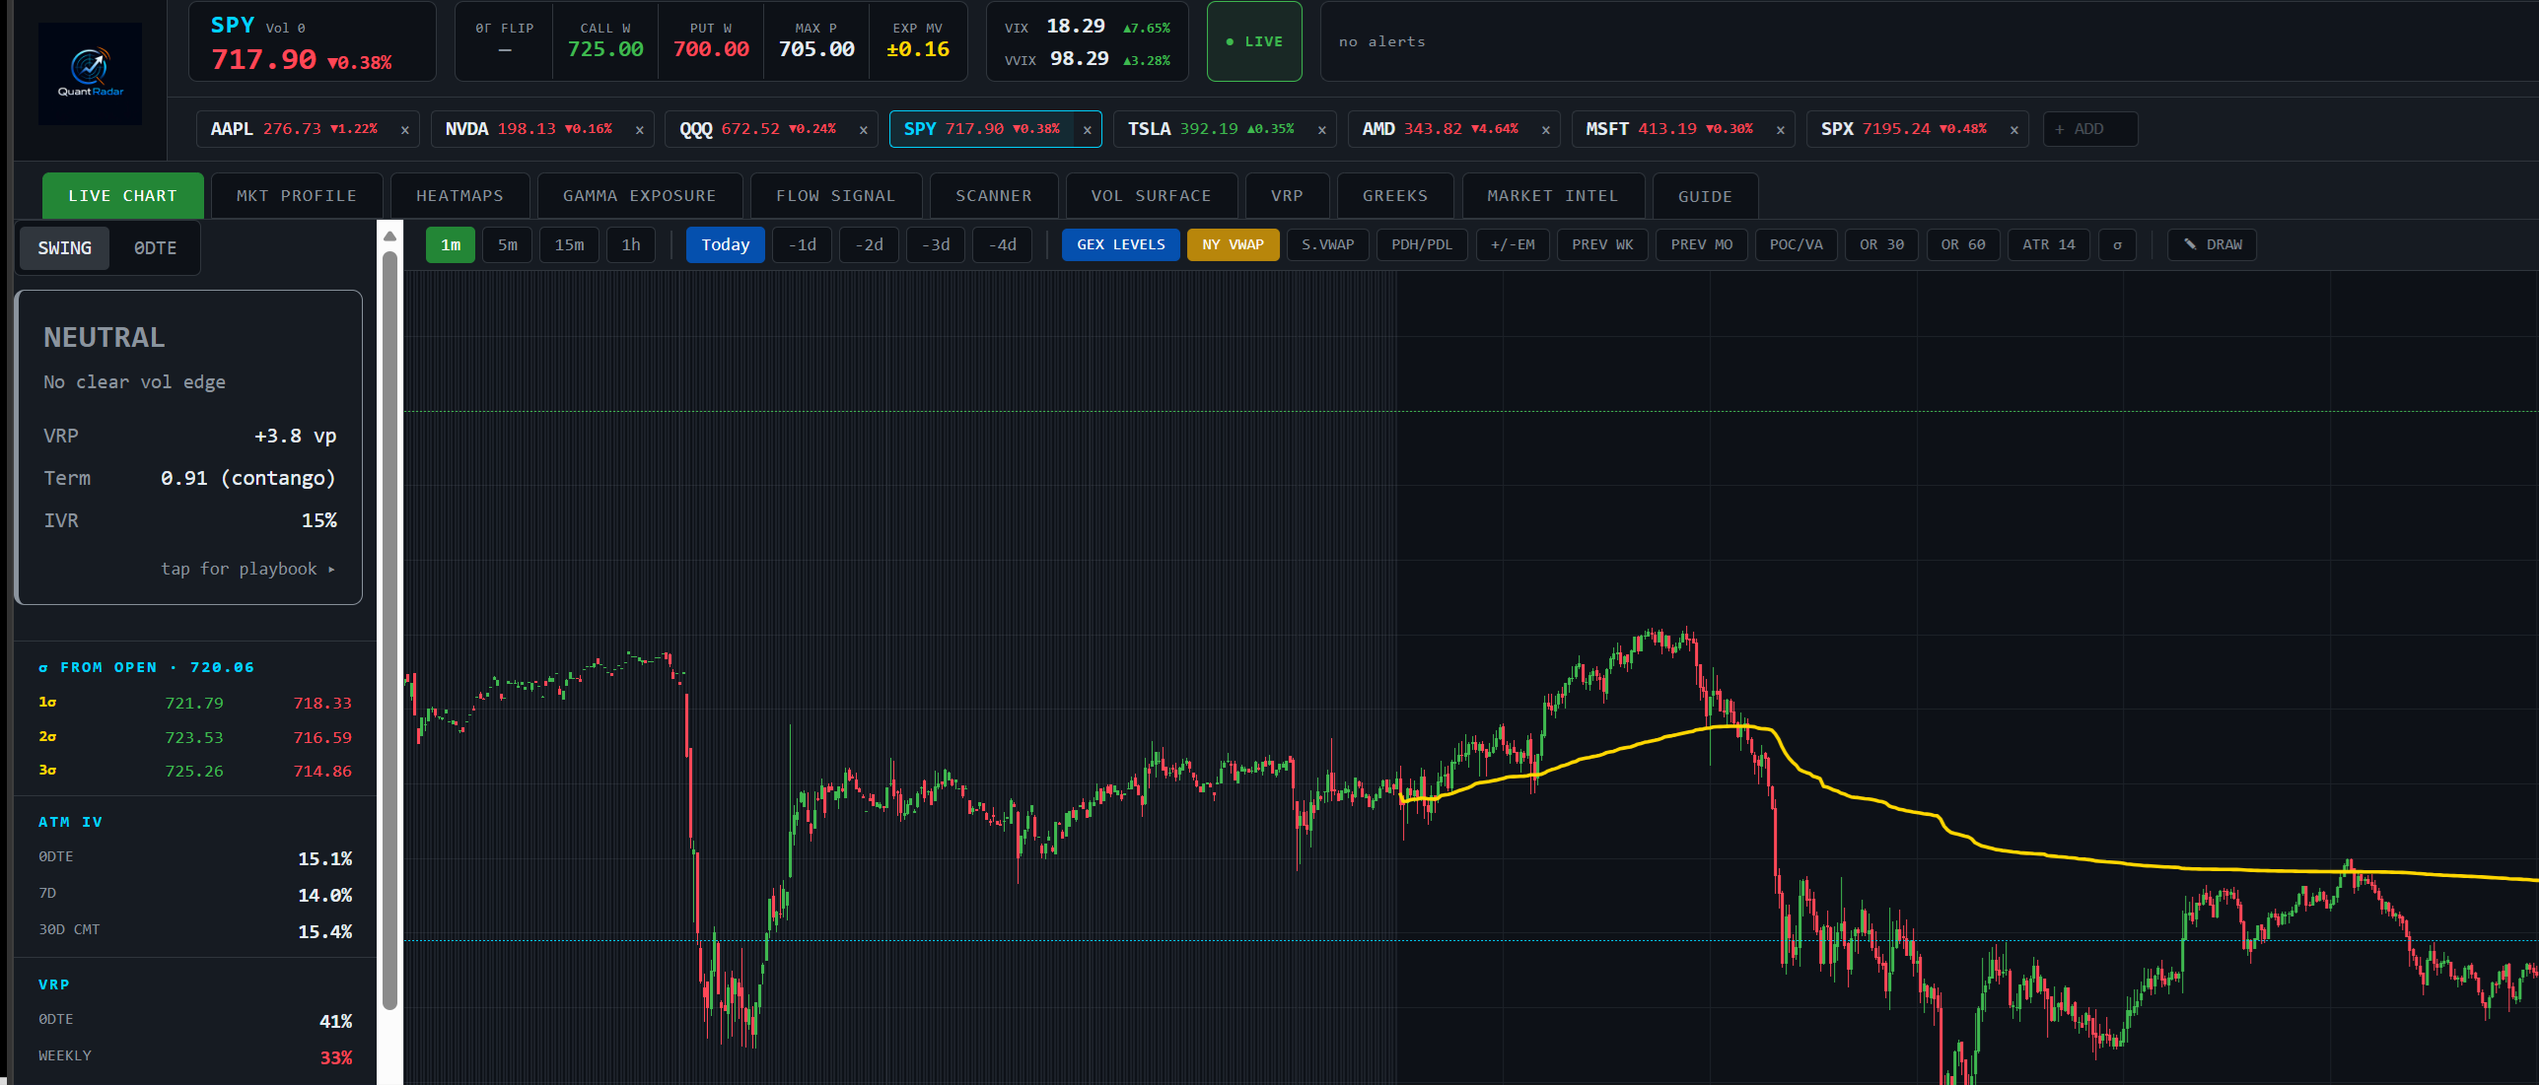Viewport: 2539px width, 1085px height.
Task: Click the sidebar scroll-up arrow
Action: click(x=389, y=236)
